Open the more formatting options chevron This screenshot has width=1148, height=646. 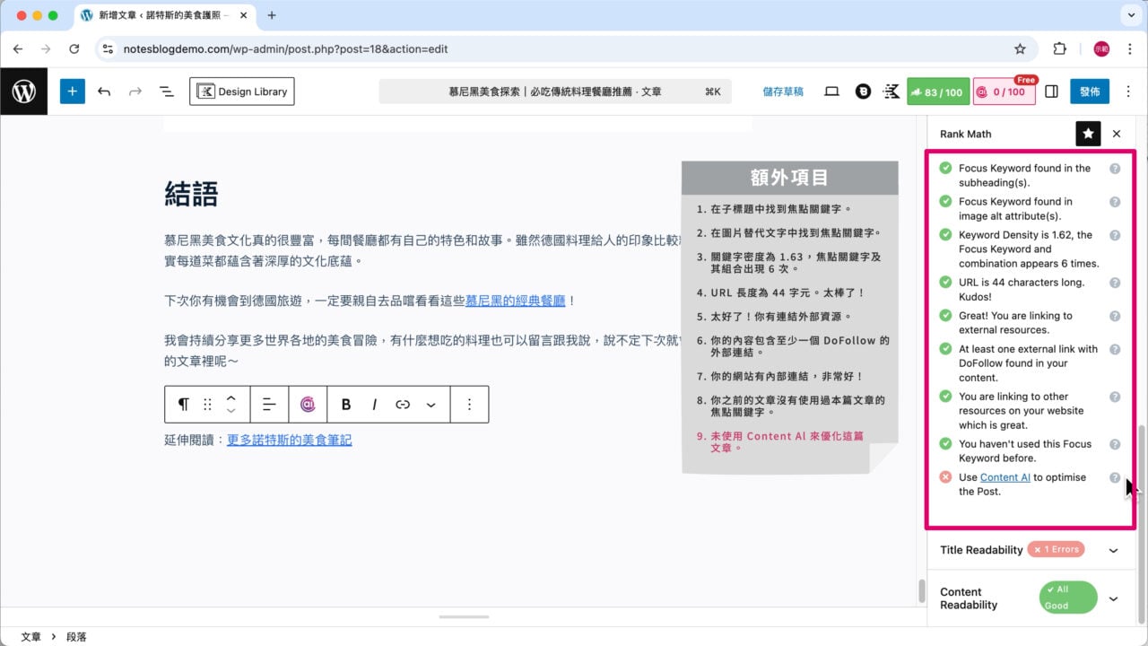[430, 404]
